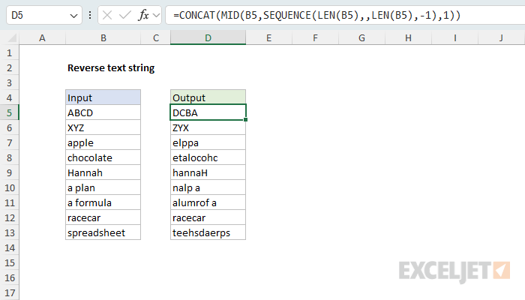Open the Name Box dropdown arrow
The height and width of the screenshot is (300, 525).
(x=73, y=16)
